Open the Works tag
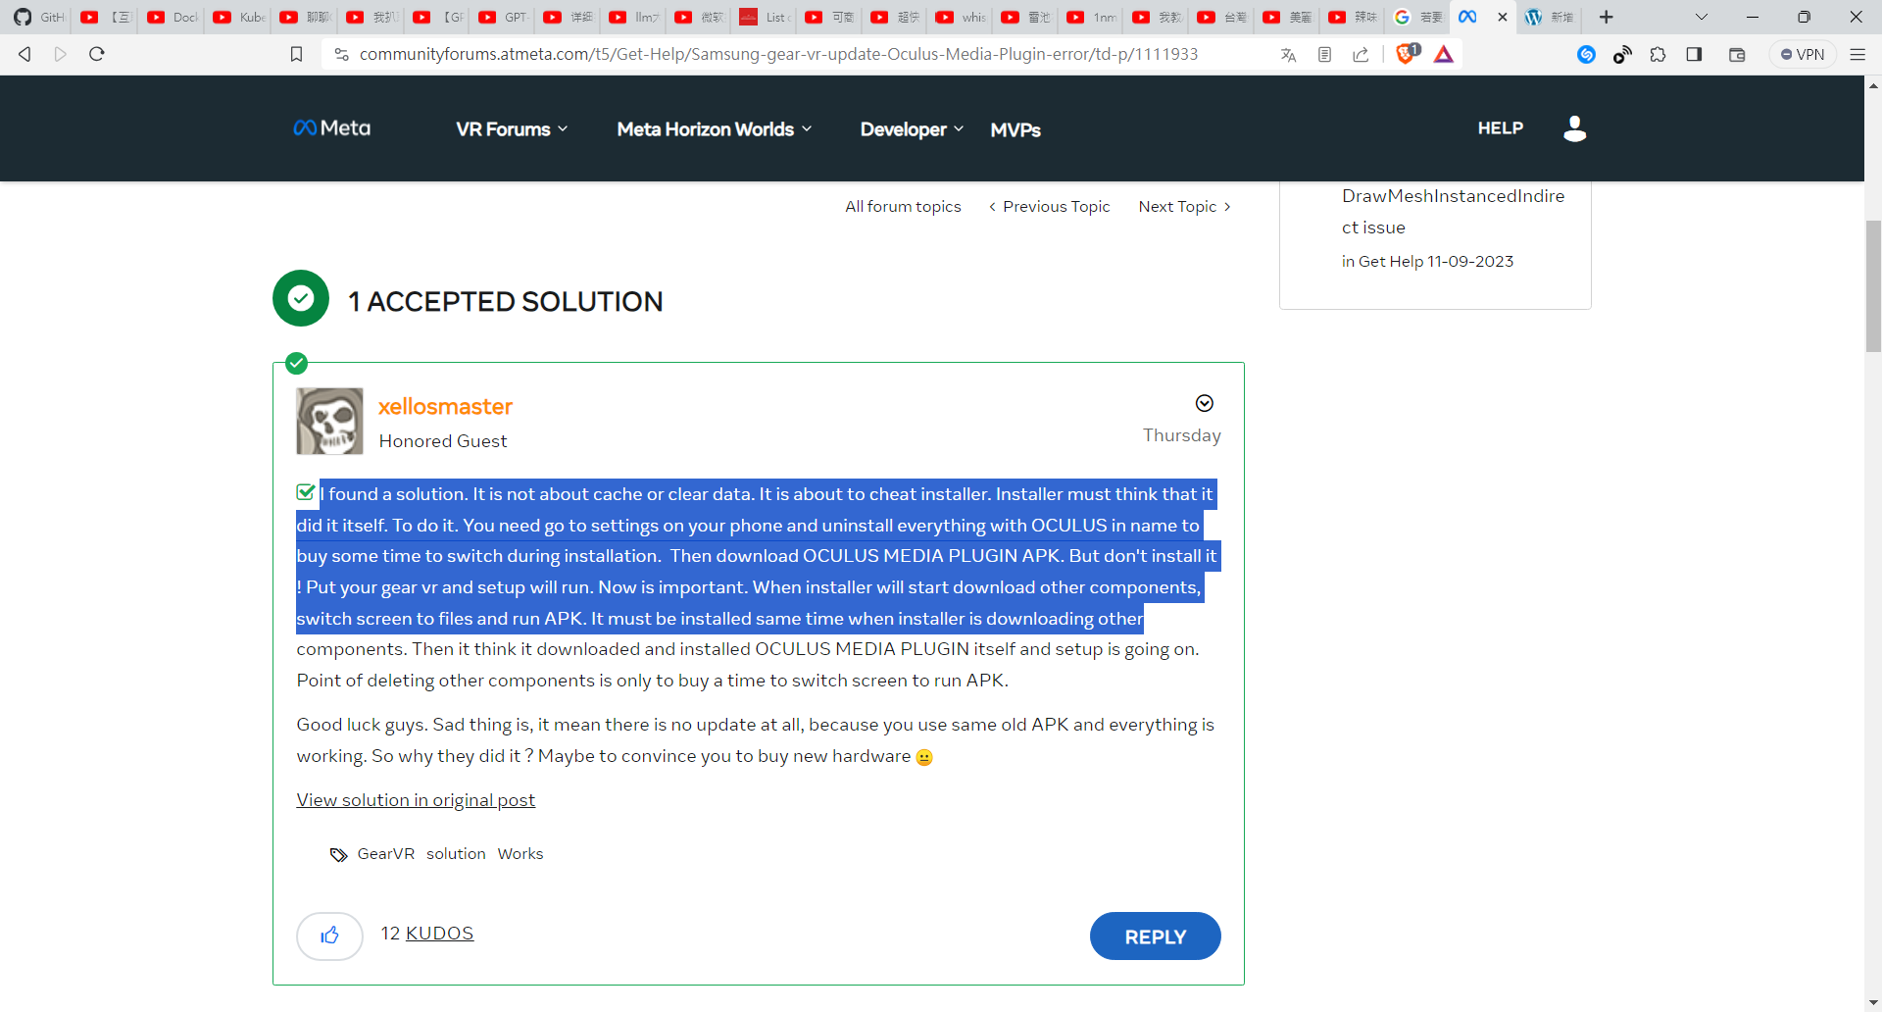 click(x=520, y=854)
